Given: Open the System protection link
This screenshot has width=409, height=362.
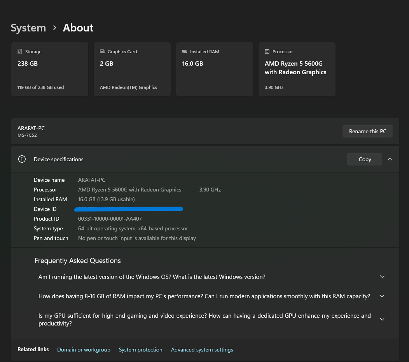Looking at the screenshot, I should tap(140, 350).
